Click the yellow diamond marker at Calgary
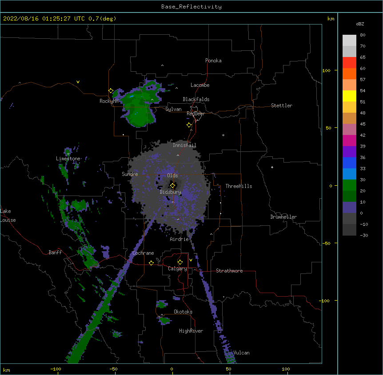Image resolution: width=383 pixels, height=375 pixels. [x=180, y=262]
